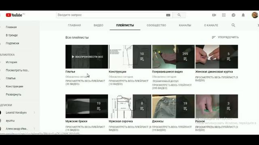Viewport: 259px width, 145px height.
Task: Open Александр Ива... subscription channel
Action: pos(17,129)
